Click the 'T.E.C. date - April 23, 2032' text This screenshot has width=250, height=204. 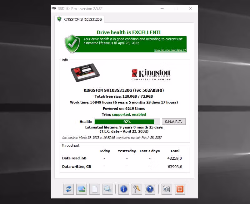[124, 131]
